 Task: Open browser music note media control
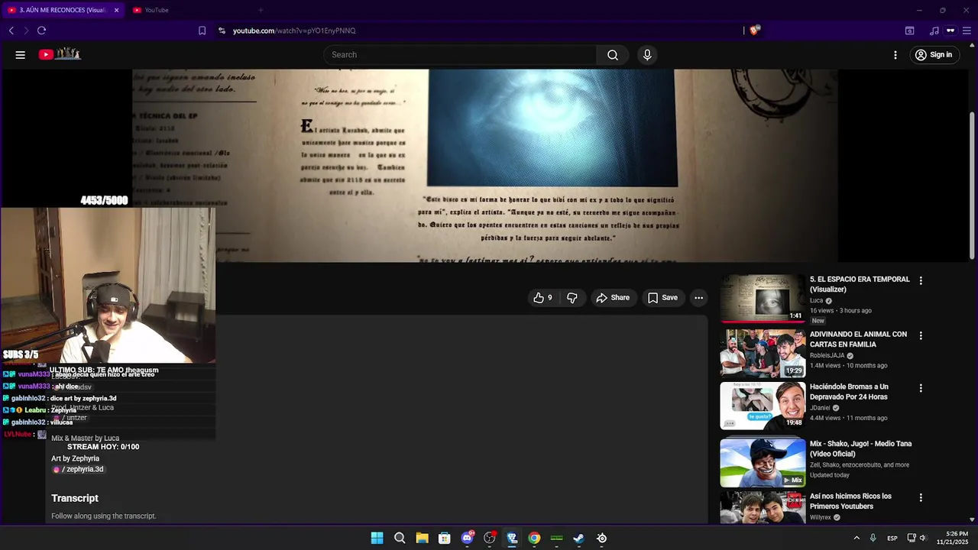(x=934, y=31)
